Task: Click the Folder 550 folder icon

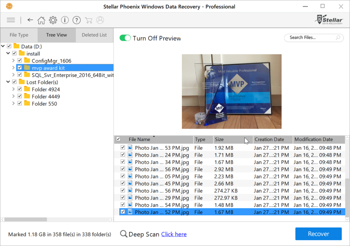Action: pyautogui.click(x=27, y=103)
